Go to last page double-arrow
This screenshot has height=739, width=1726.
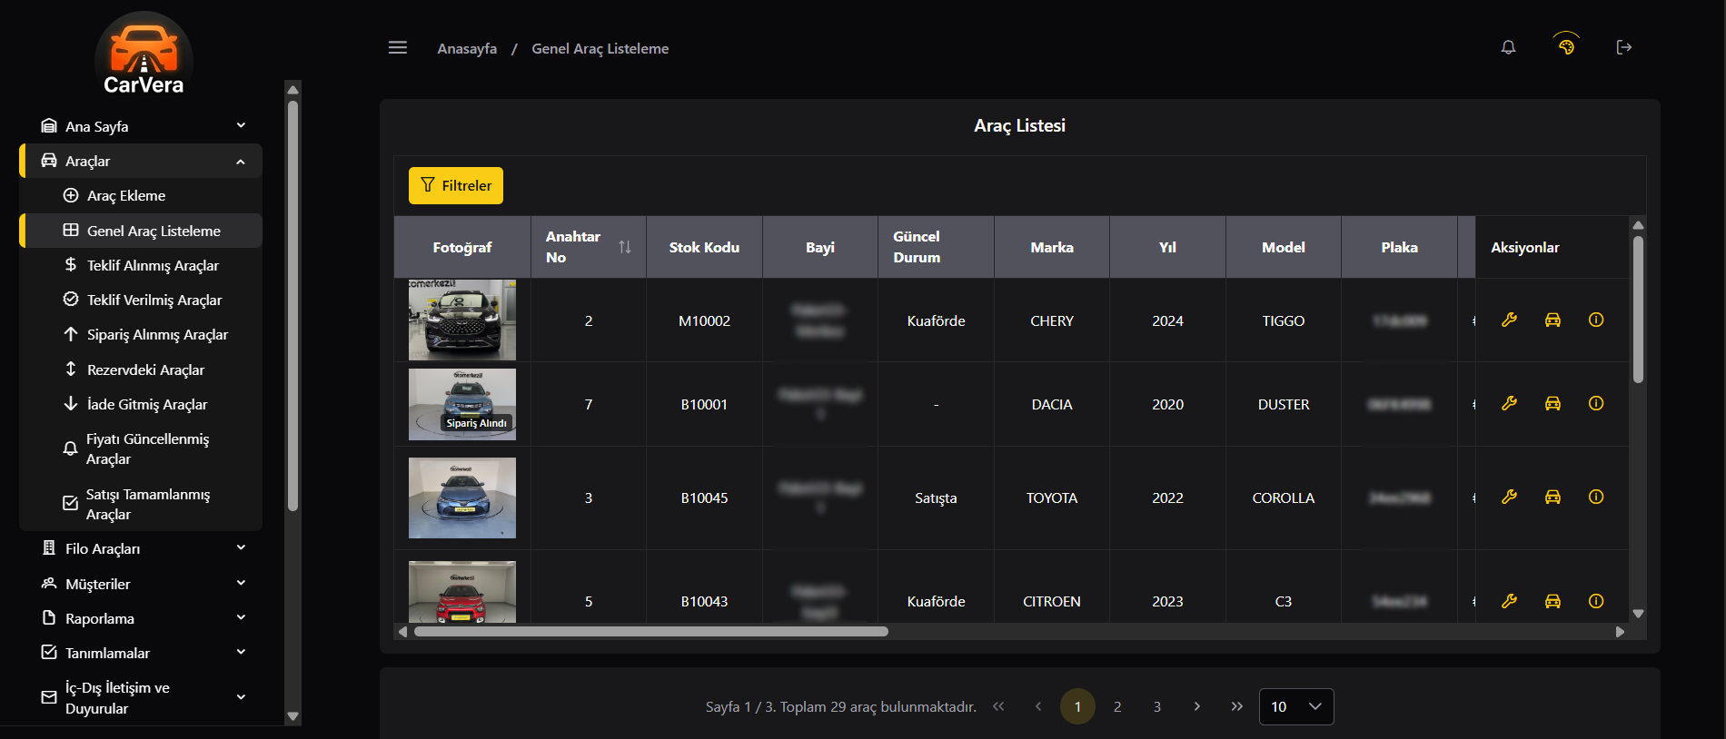(1236, 706)
